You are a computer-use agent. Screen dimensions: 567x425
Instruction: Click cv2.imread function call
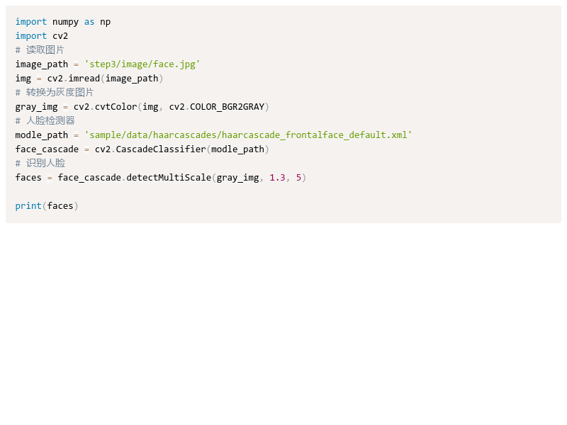[x=74, y=79]
